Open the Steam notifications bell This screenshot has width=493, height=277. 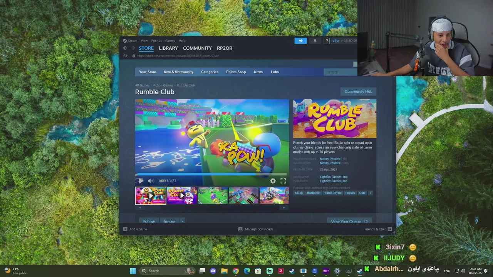(x=315, y=41)
